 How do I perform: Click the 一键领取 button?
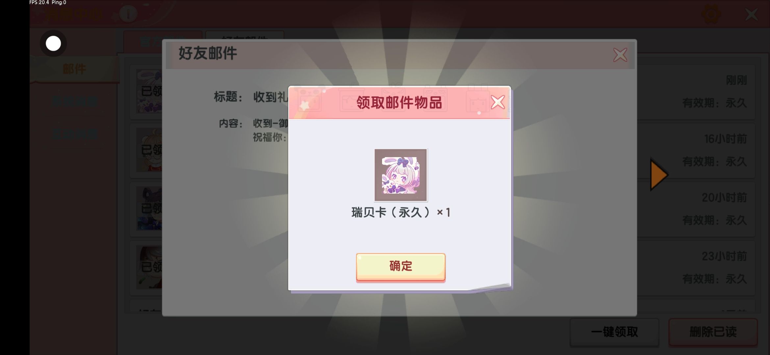614,332
